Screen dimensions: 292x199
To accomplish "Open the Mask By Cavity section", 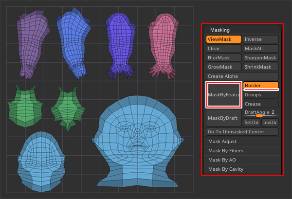I will point(242,169).
